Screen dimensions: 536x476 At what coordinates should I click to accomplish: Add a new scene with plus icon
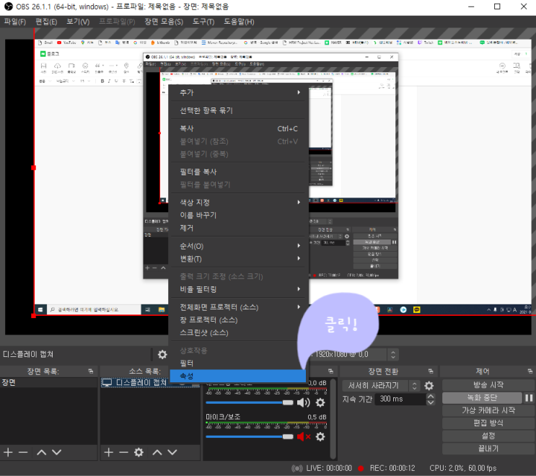(x=8, y=452)
